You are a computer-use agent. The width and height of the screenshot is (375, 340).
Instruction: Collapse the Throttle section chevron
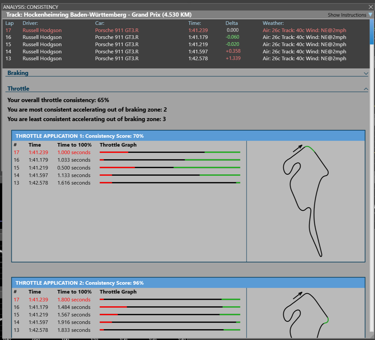pos(366,89)
